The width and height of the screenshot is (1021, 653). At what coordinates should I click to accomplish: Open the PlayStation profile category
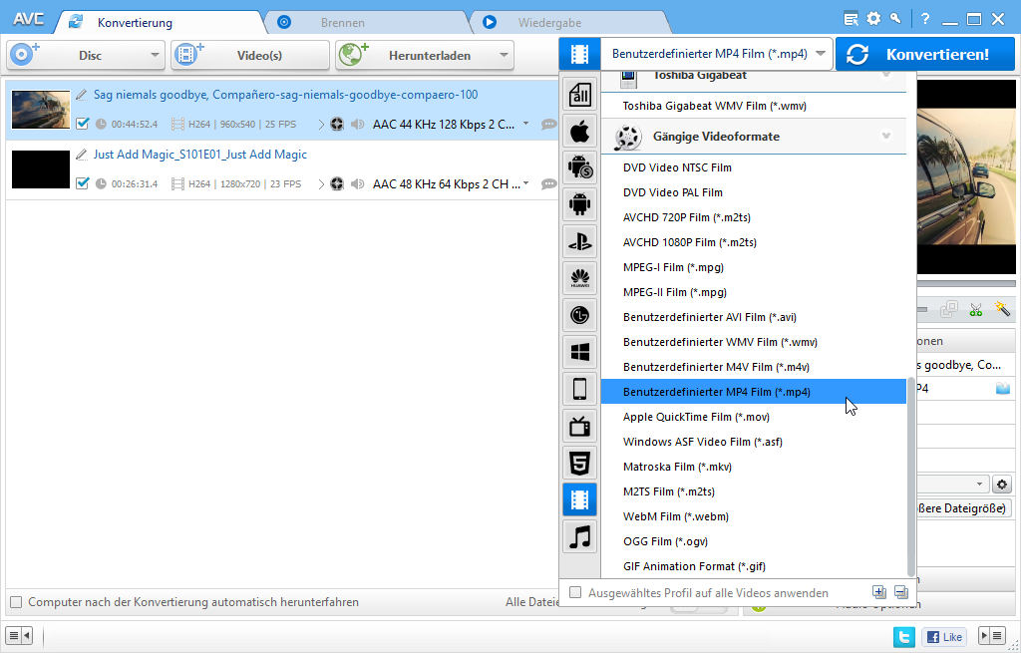579,239
